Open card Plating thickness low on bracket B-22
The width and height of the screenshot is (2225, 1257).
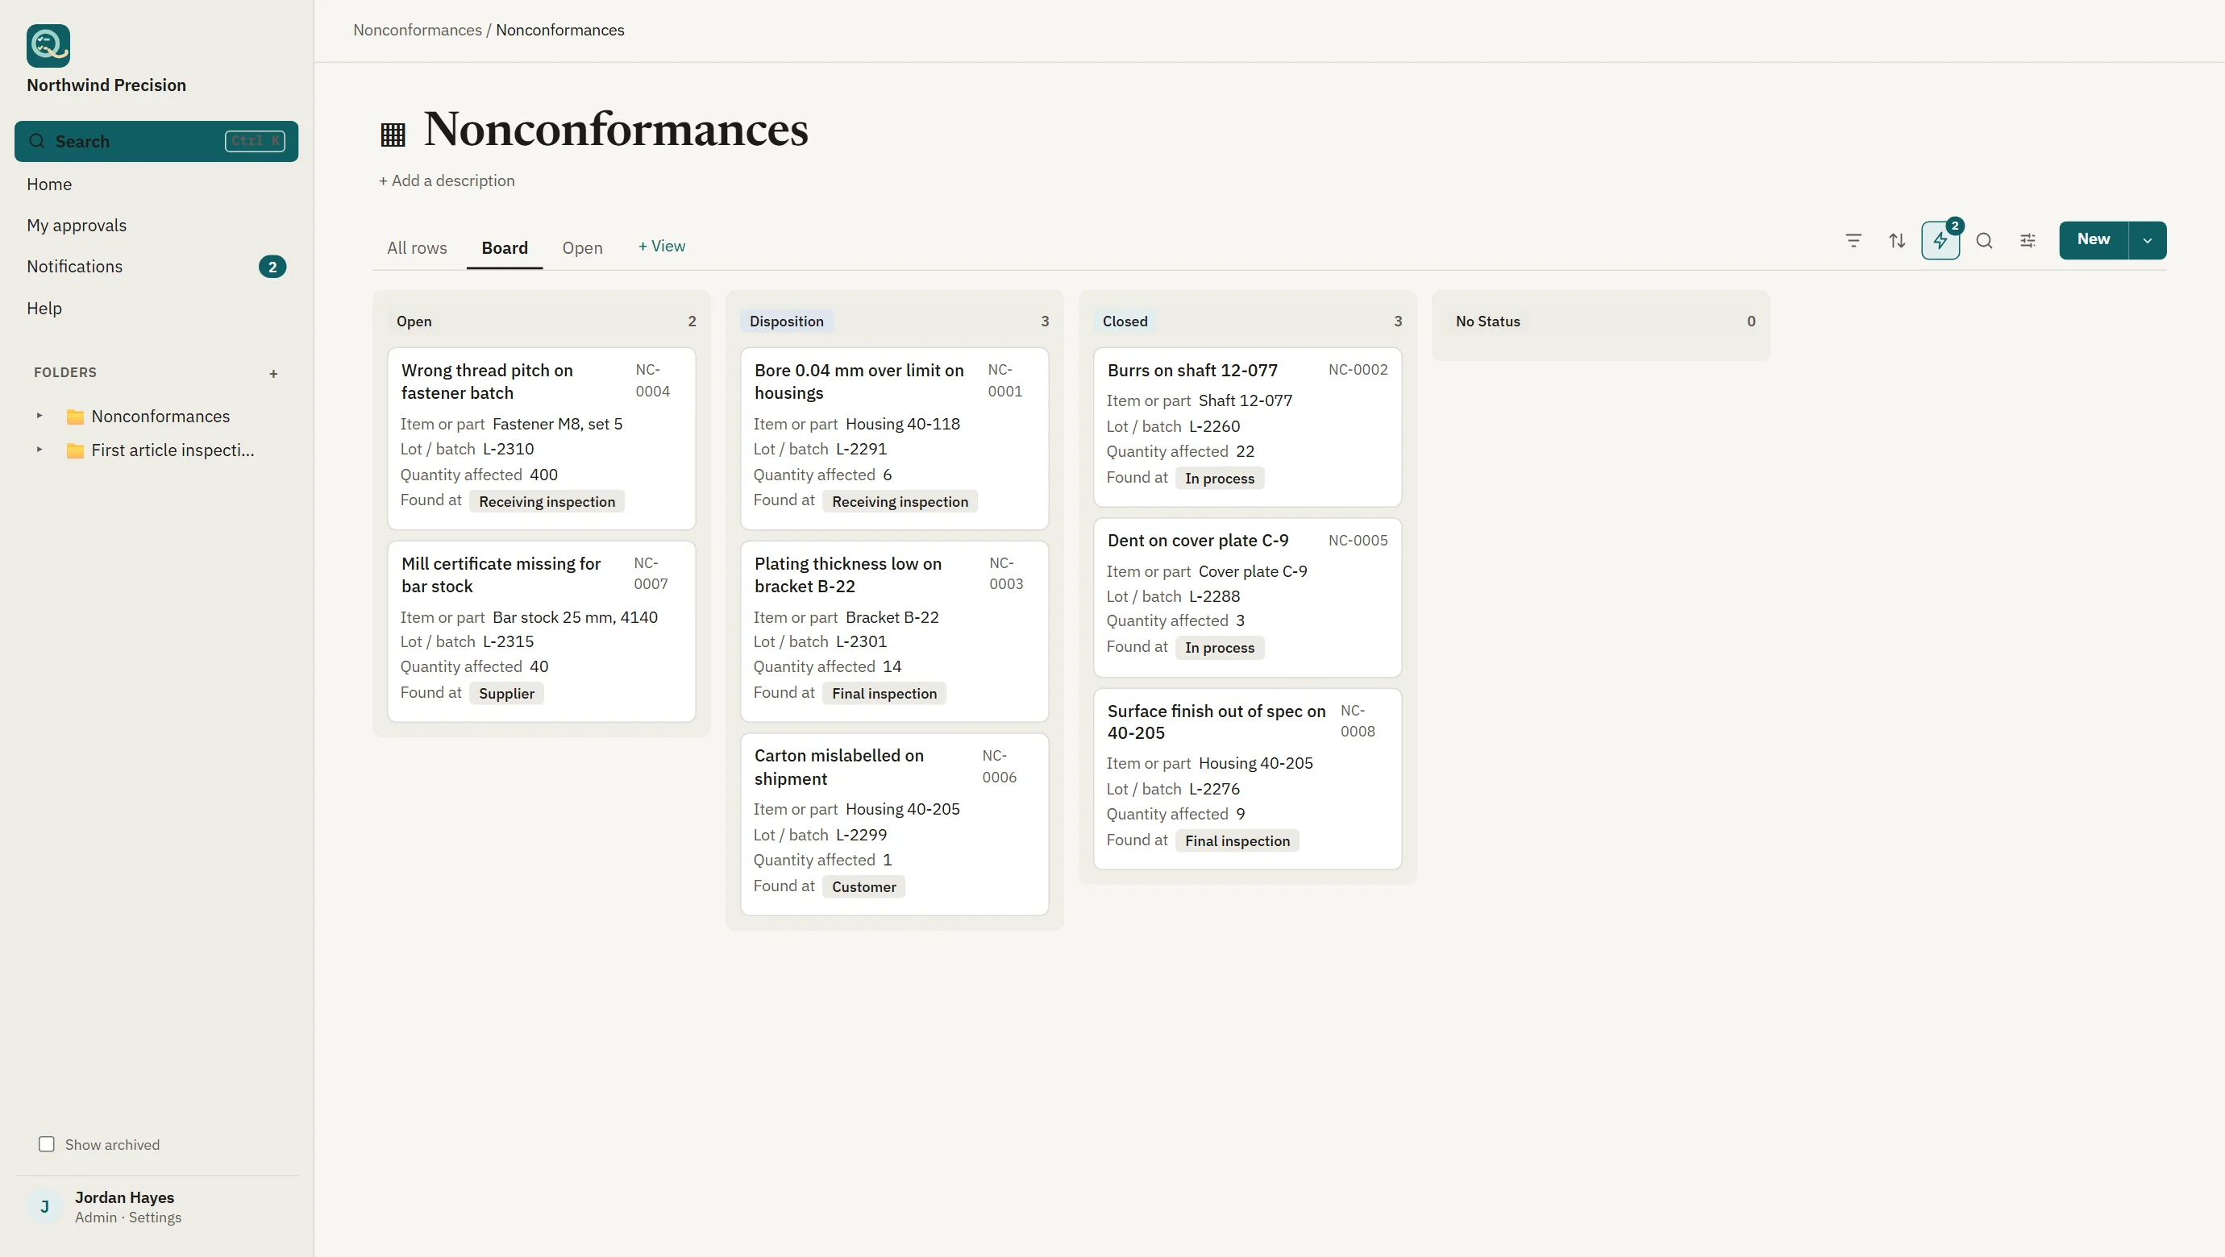(895, 631)
